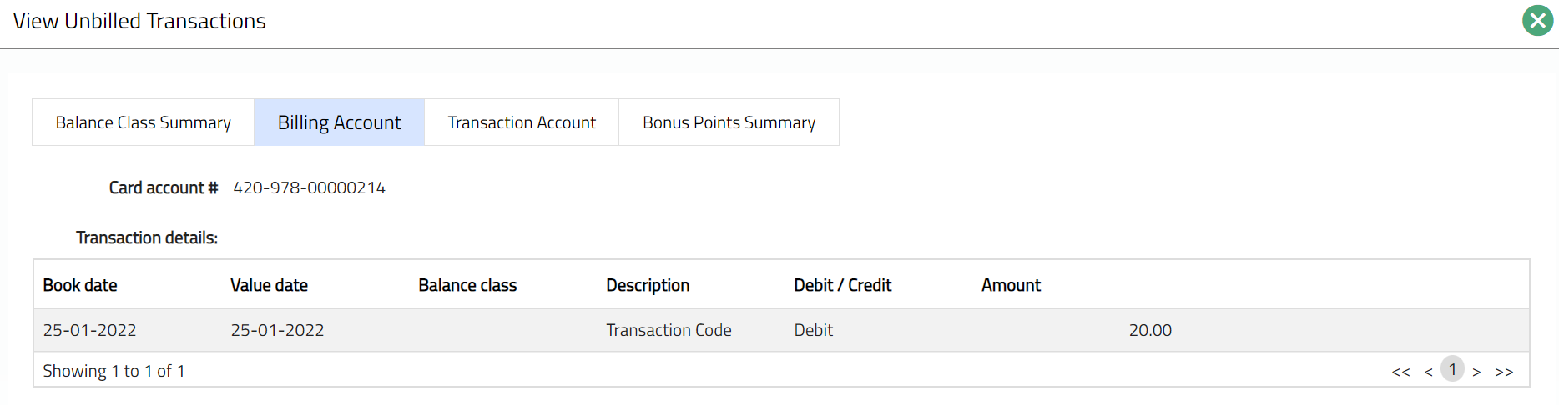
Task: Switch to Balance Class Summary tab
Action: [143, 122]
